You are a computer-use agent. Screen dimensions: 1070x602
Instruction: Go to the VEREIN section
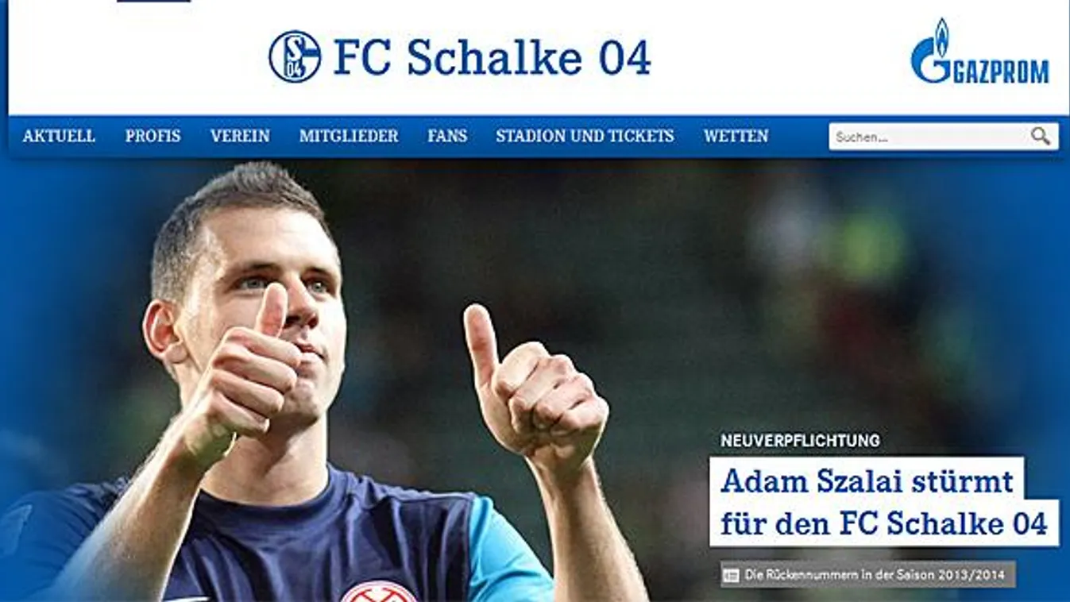pyautogui.click(x=240, y=136)
